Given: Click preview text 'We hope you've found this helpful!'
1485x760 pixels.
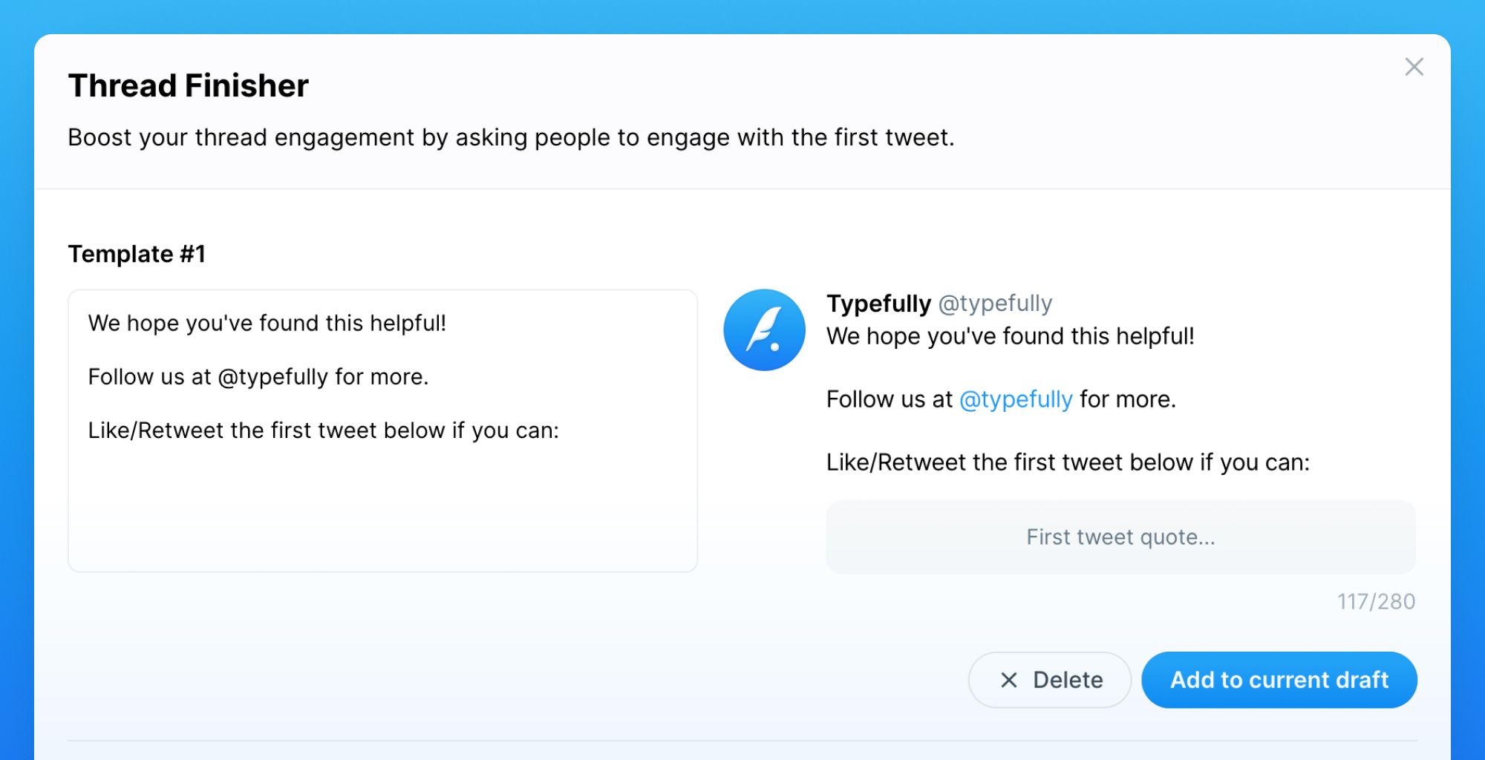Looking at the screenshot, I should click(1010, 336).
